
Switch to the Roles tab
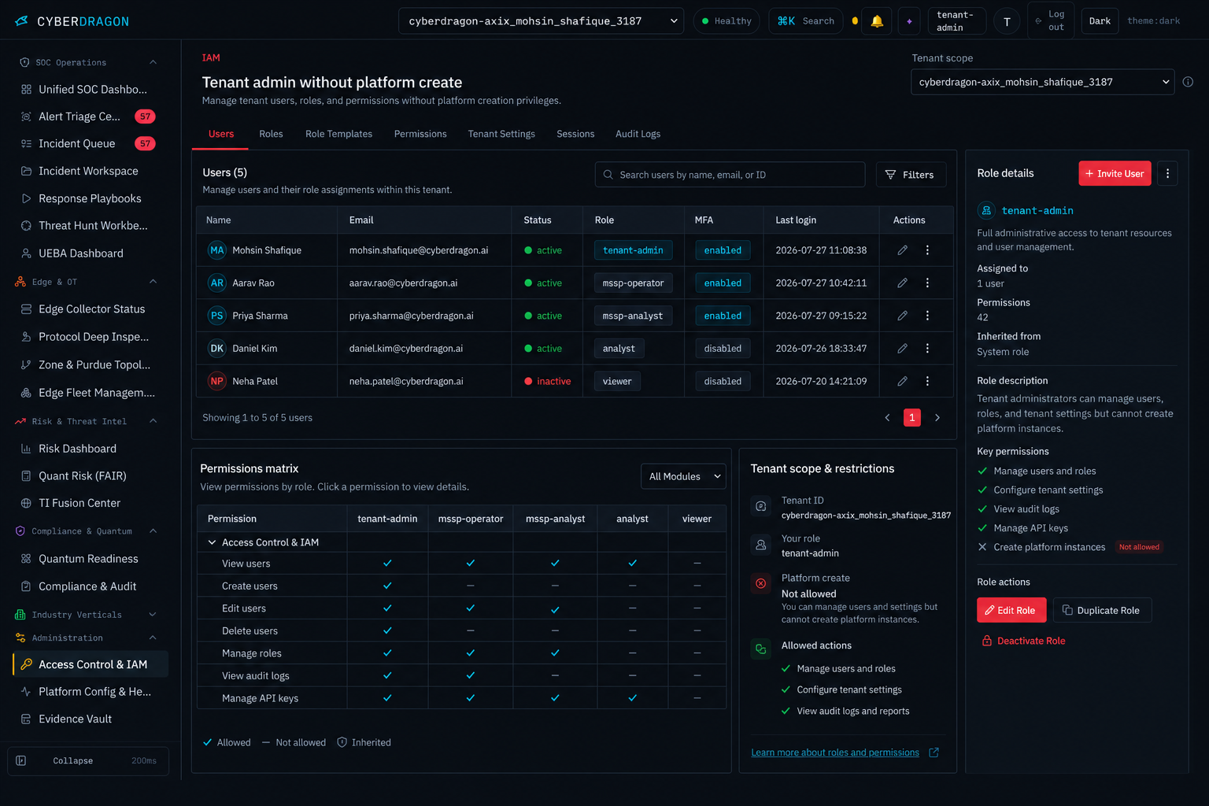coord(271,134)
